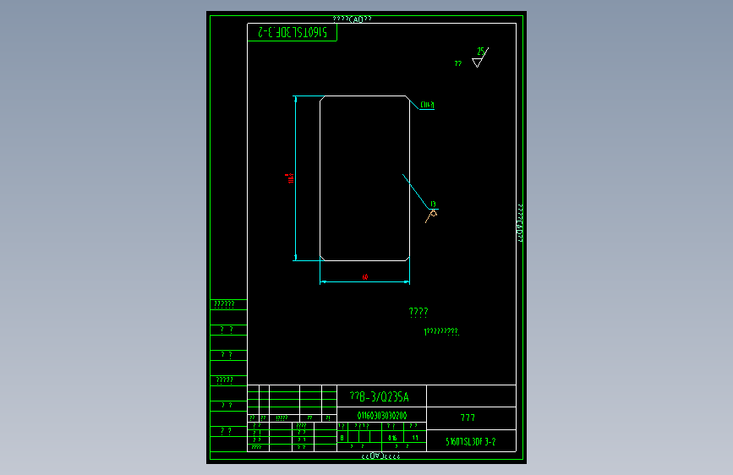Select drawing number 5160TSL3DF 3-2 in title block
Image resolution: width=733 pixels, height=475 pixels.
coord(470,442)
